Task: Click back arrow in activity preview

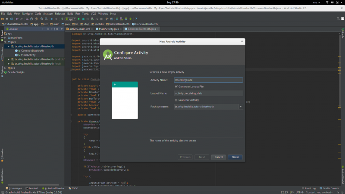Action: click(x=115, y=84)
